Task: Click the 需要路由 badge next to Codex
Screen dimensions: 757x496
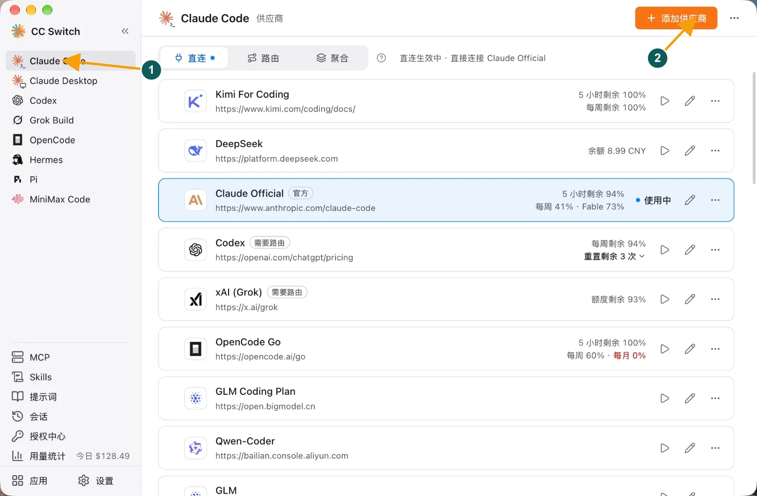Action: point(270,243)
